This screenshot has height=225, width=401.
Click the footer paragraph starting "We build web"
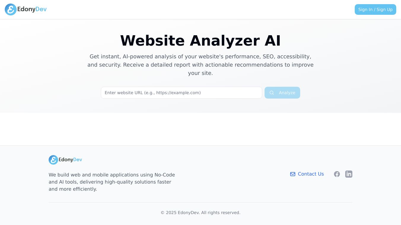pos(112,182)
